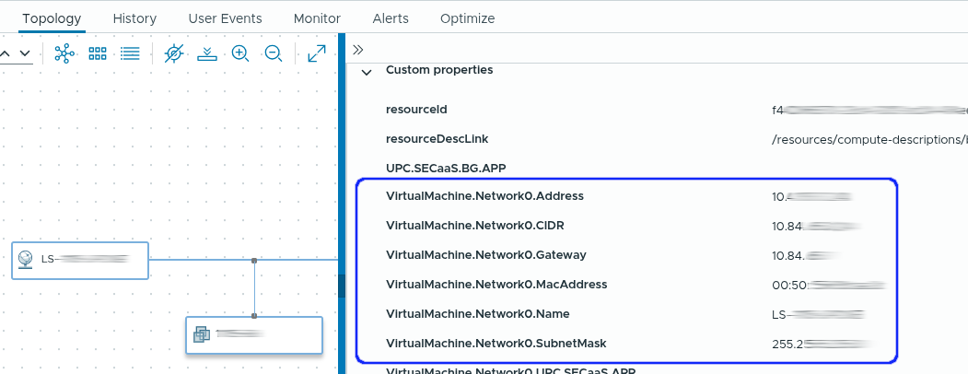This screenshot has width=968, height=374.
Task: Click the down chevron in toolbar
Action: coord(25,53)
